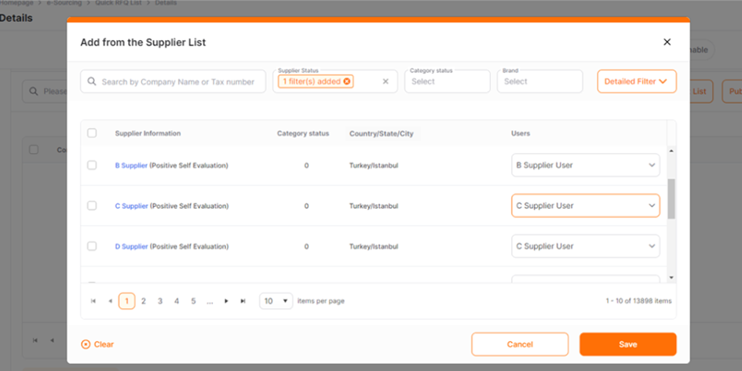The image size is (742, 371).
Task: Click background pager first-page icon
Action: (x=35, y=340)
